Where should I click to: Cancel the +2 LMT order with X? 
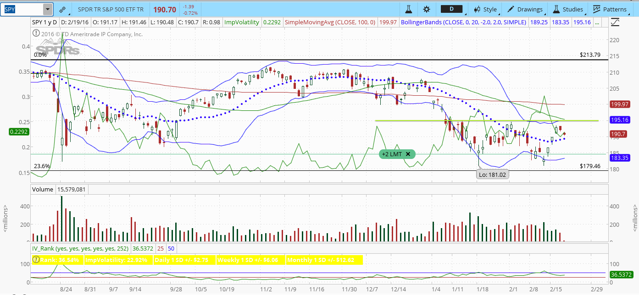(x=408, y=154)
